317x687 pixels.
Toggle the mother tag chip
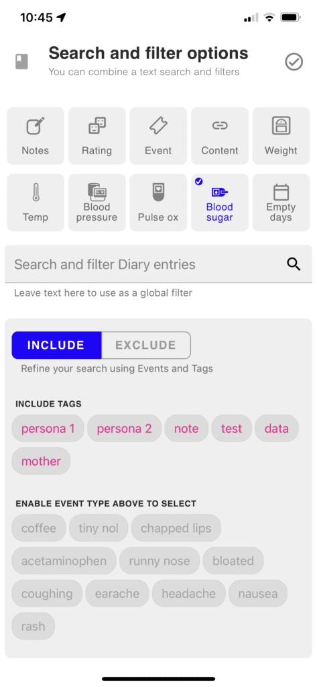(41, 461)
